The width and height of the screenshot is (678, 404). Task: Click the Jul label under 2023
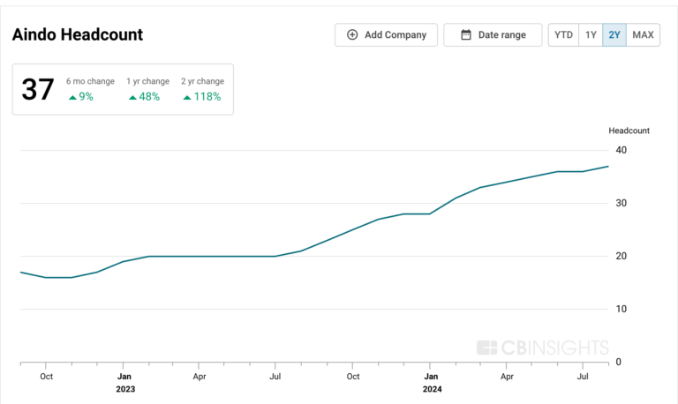[x=275, y=376]
